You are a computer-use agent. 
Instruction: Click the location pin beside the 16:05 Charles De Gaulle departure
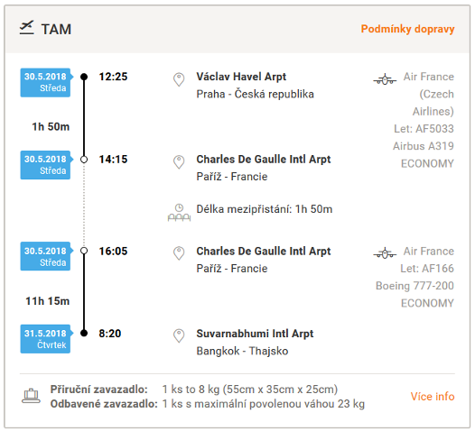click(179, 253)
